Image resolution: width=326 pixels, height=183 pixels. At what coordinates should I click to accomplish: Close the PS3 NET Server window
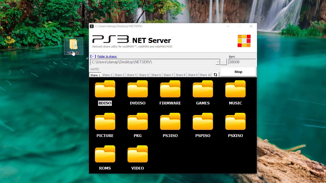(251, 26)
